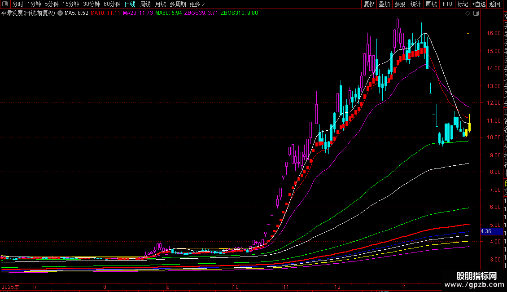Open the 画线 drawing tools
The width and height of the screenshot is (507, 292).
pos(431,4)
